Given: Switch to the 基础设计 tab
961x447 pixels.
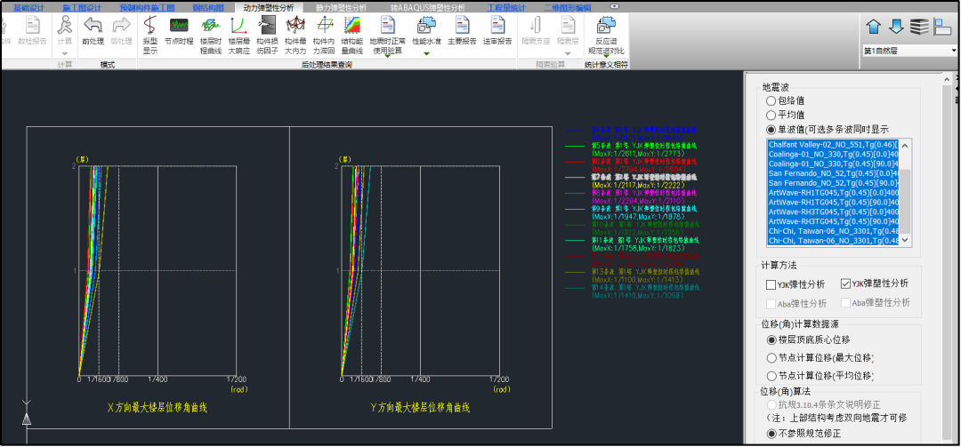Looking at the screenshot, I should point(28,7).
